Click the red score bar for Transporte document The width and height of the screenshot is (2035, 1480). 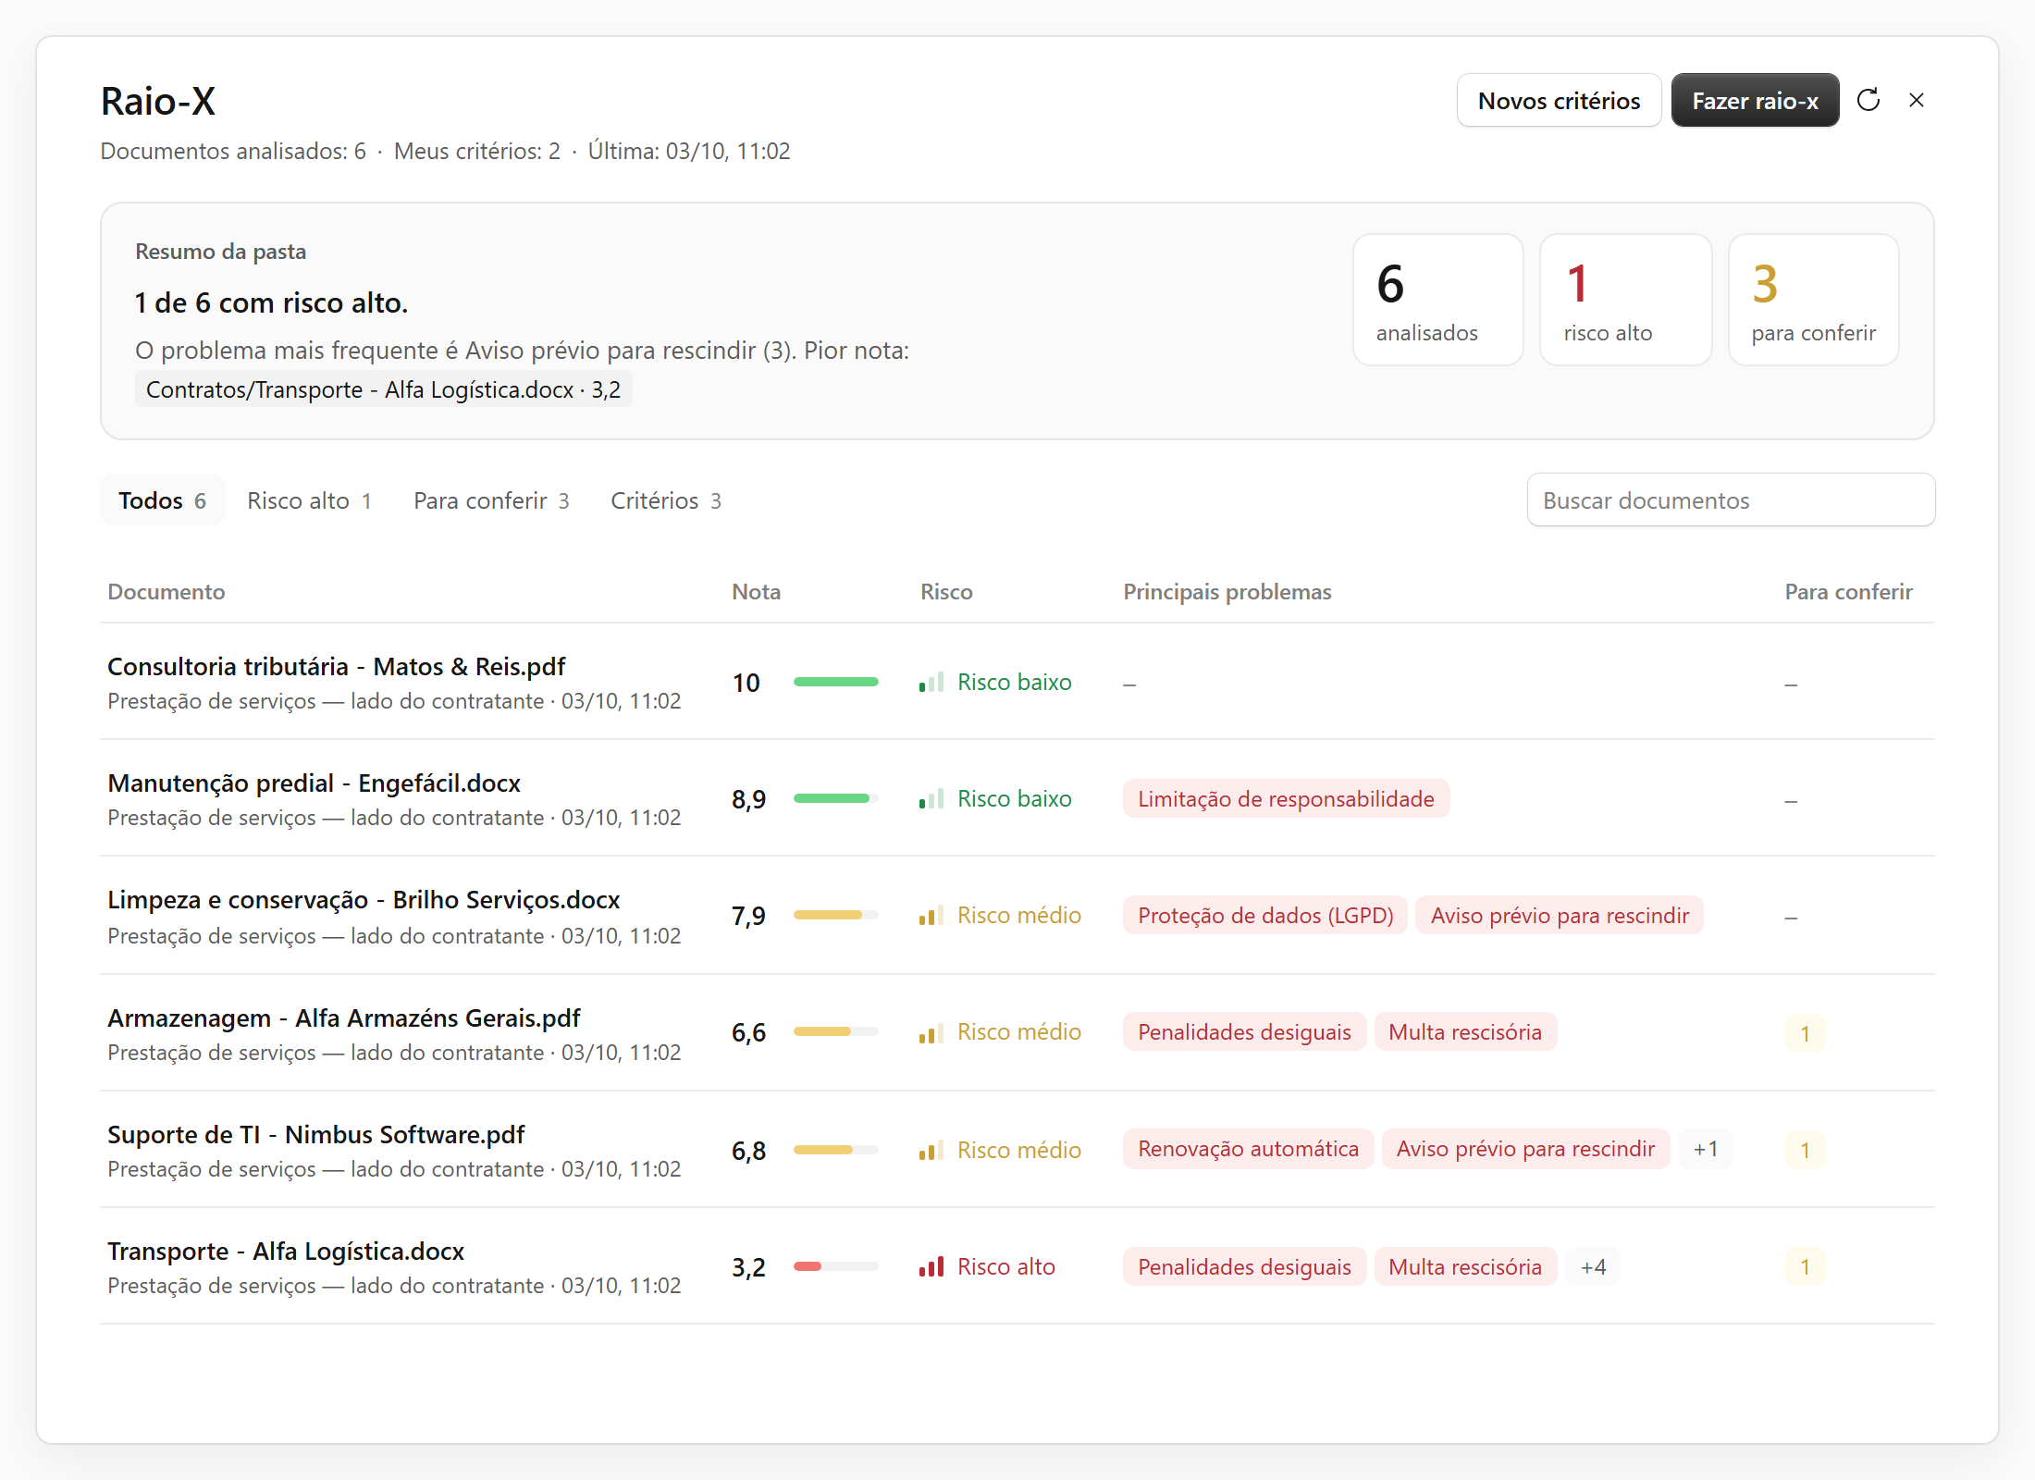(835, 1266)
